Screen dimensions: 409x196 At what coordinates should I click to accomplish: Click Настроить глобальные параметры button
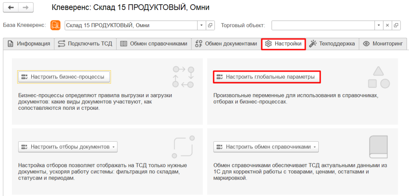pyautogui.click(x=267, y=77)
